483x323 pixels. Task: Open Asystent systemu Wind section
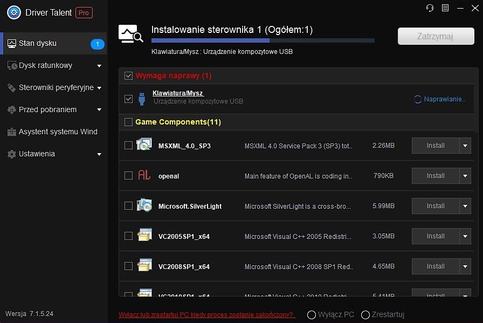tap(53, 132)
